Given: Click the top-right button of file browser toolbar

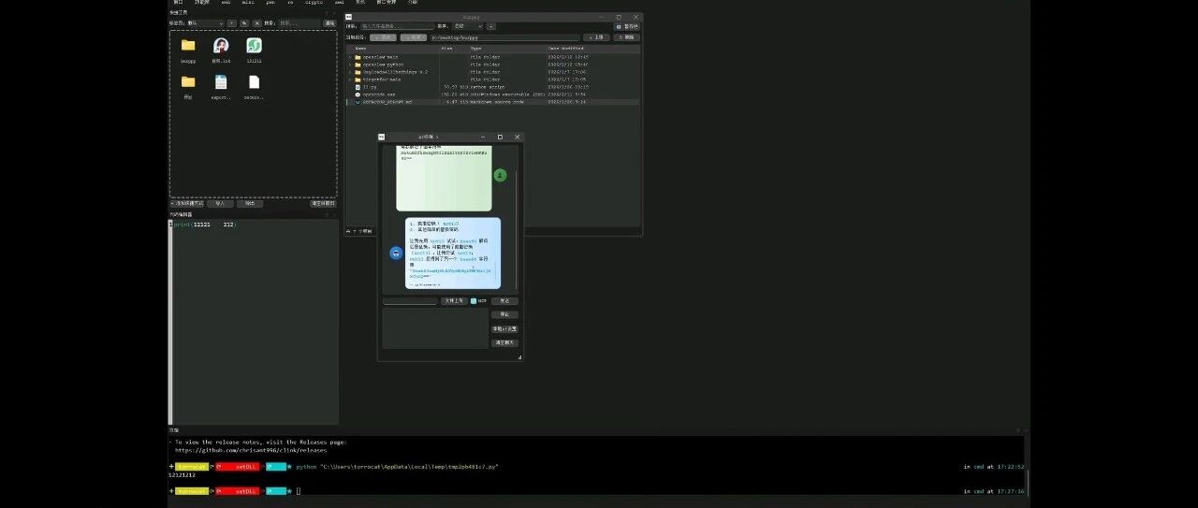Looking at the screenshot, I should tap(627, 26).
